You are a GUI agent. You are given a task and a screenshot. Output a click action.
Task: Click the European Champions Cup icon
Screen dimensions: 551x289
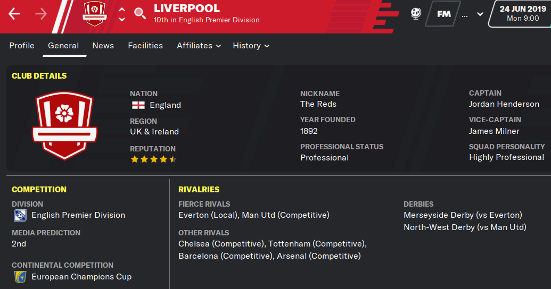coord(20,277)
